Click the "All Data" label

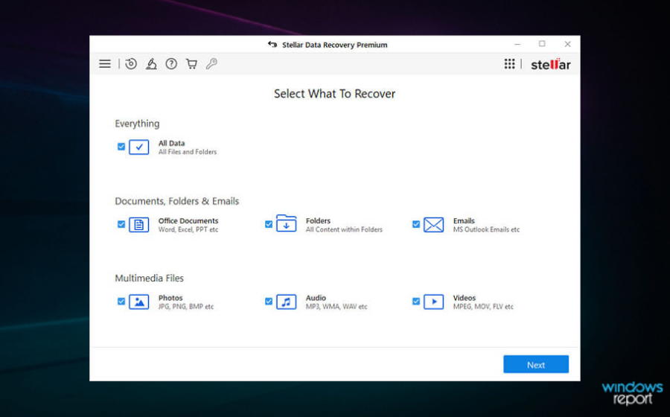point(171,143)
